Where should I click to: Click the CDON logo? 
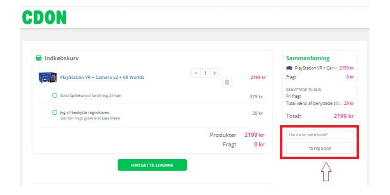44,17
